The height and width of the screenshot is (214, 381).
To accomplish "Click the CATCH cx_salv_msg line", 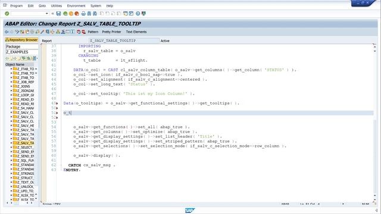I will tap(92, 165).
